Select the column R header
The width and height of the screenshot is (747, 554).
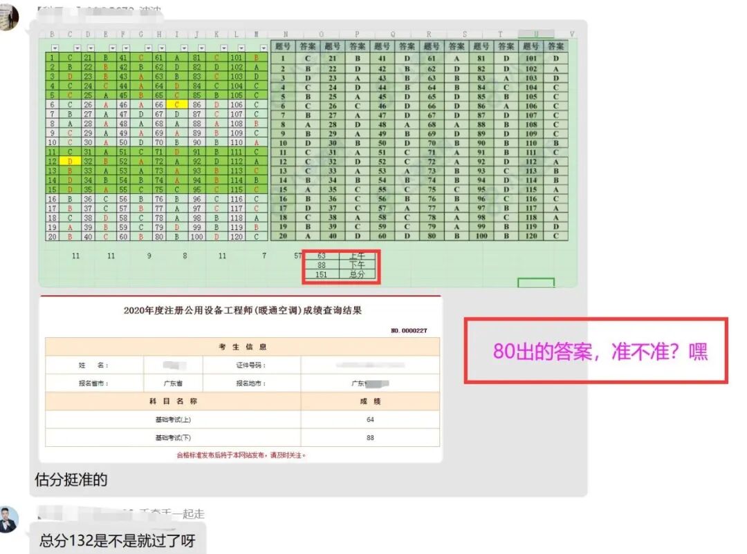click(429, 35)
